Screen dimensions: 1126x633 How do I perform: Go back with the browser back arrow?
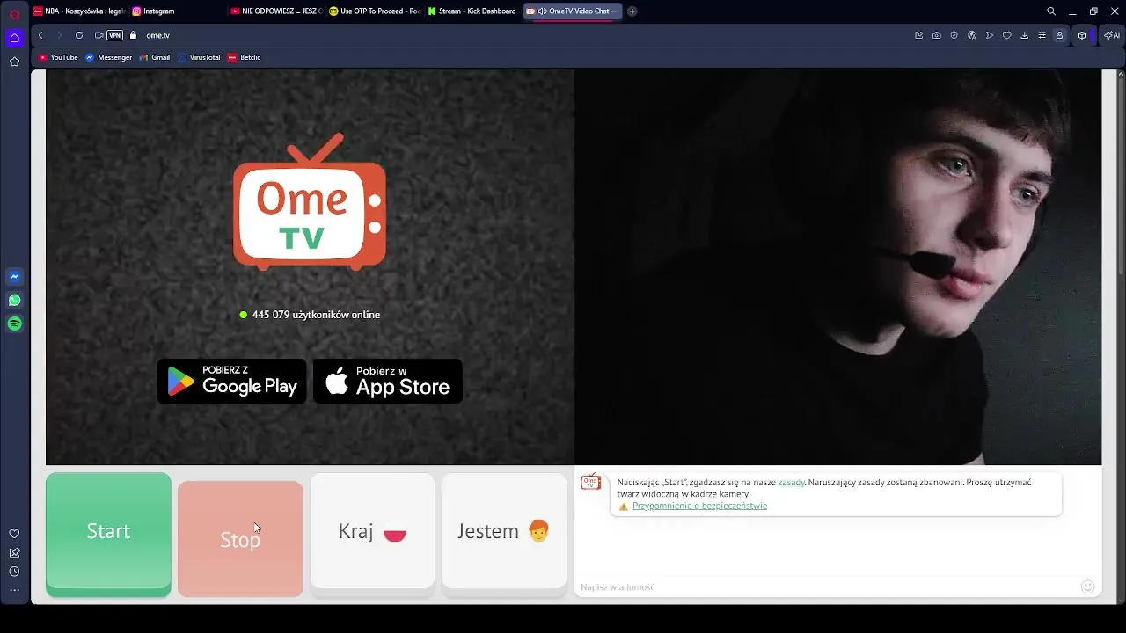tap(40, 35)
